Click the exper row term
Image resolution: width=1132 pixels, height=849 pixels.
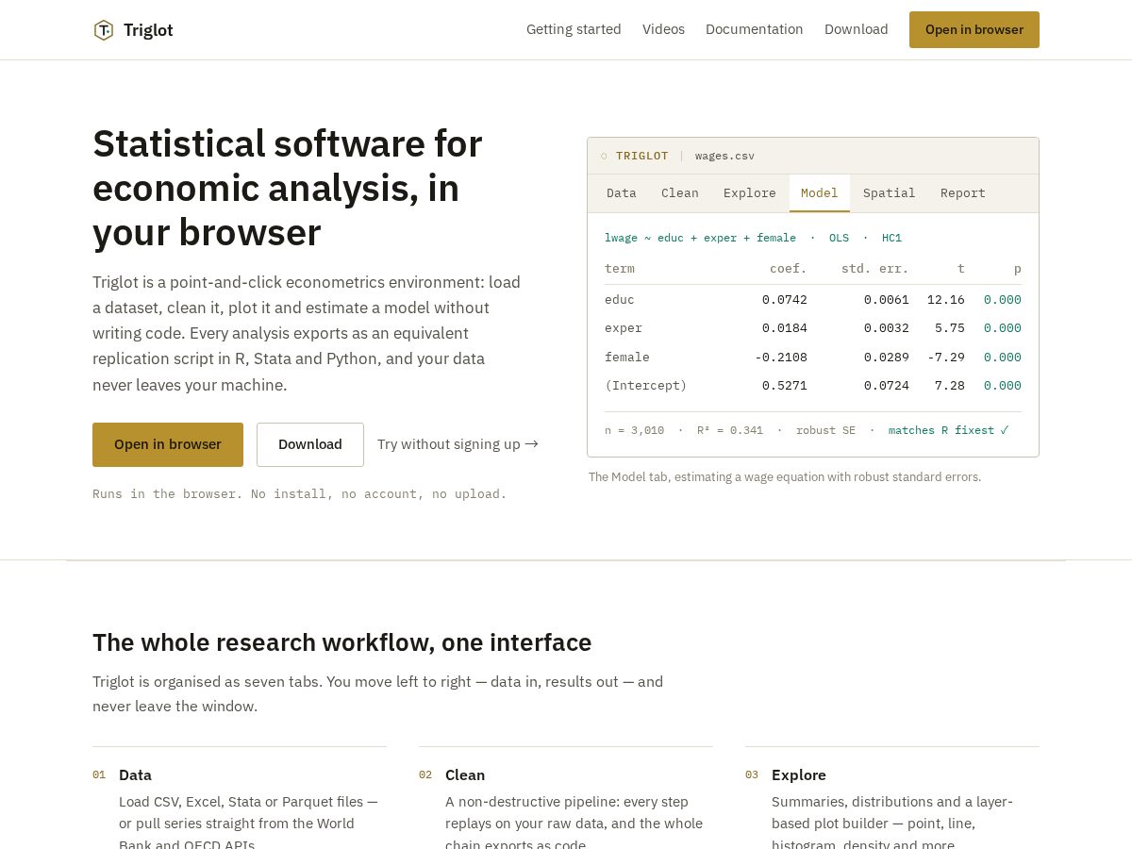[624, 328]
